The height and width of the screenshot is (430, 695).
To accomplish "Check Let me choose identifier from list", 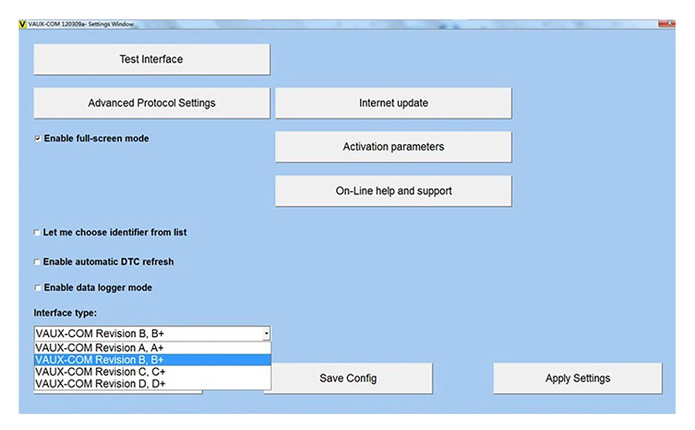I will (x=37, y=233).
